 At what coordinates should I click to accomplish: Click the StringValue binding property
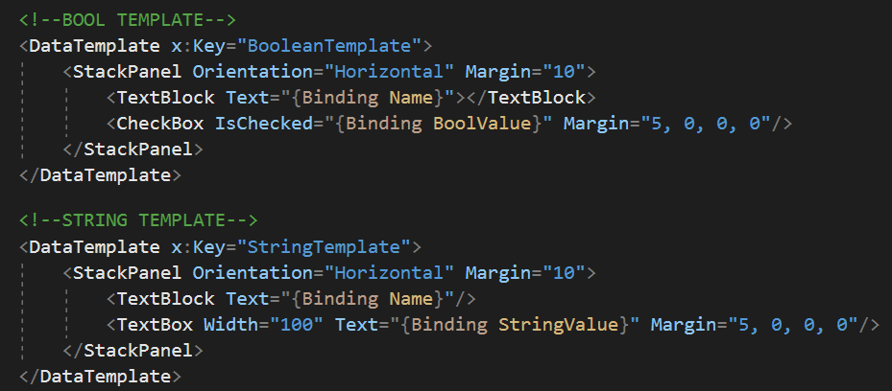click(x=558, y=325)
